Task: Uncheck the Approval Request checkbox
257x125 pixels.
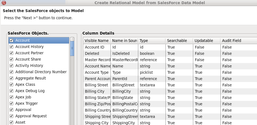Action: pyautogui.click(x=11, y=116)
